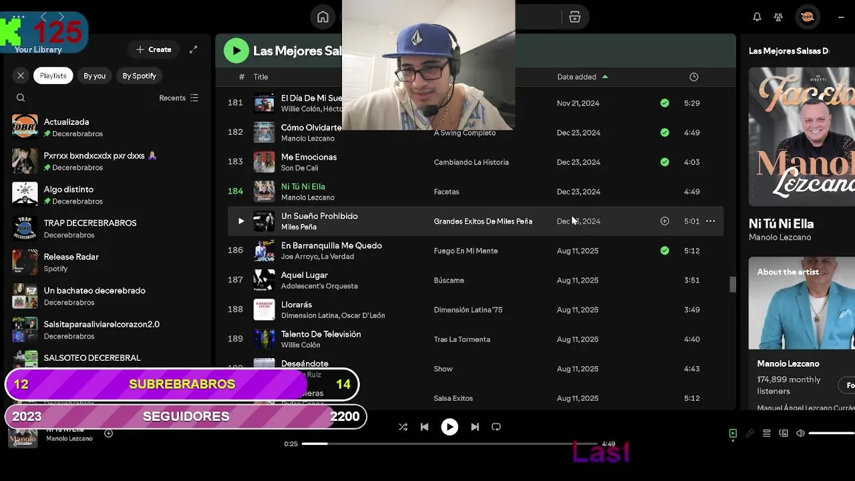Open Un bachateo decerebrado playlist
The width and height of the screenshot is (855, 481).
[107, 296]
